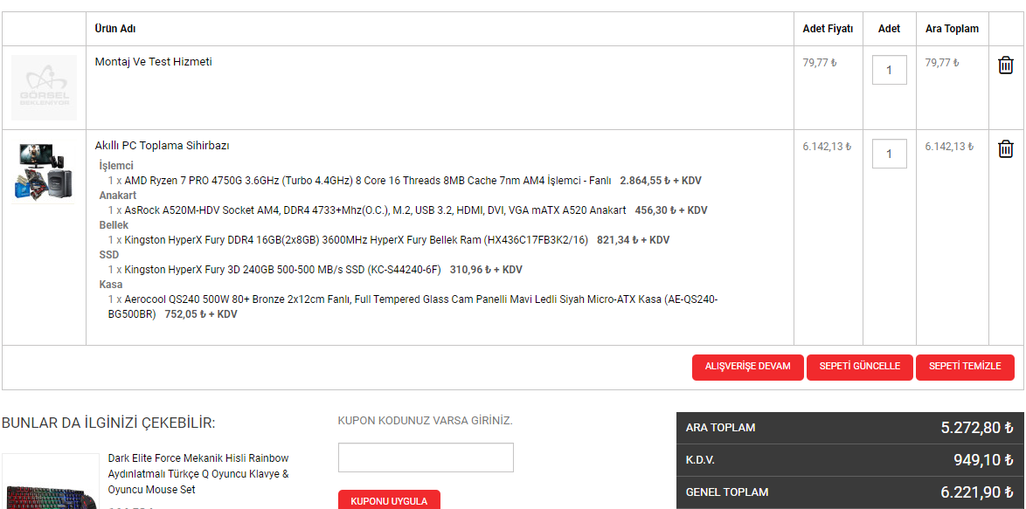This screenshot has width=1026, height=509.
Task: Open the Akıllı PC Toplama Sihirbazı link
Action: click(x=162, y=146)
